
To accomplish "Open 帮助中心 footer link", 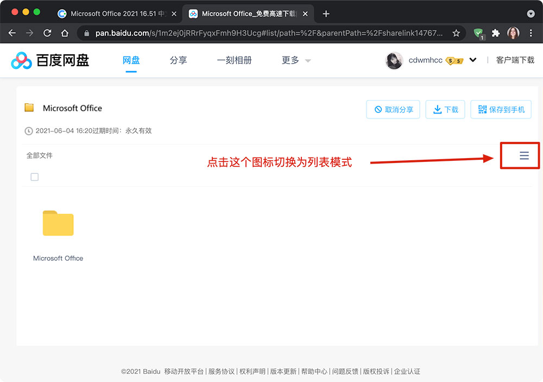I will 314,372.
